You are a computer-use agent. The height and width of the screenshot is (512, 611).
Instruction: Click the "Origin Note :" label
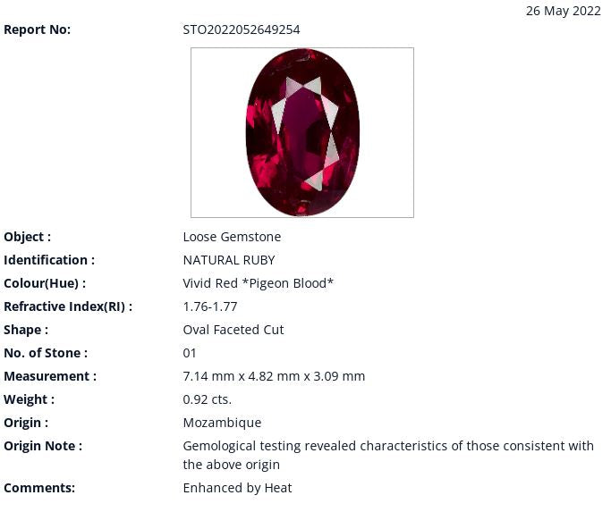tap(43, 446)
